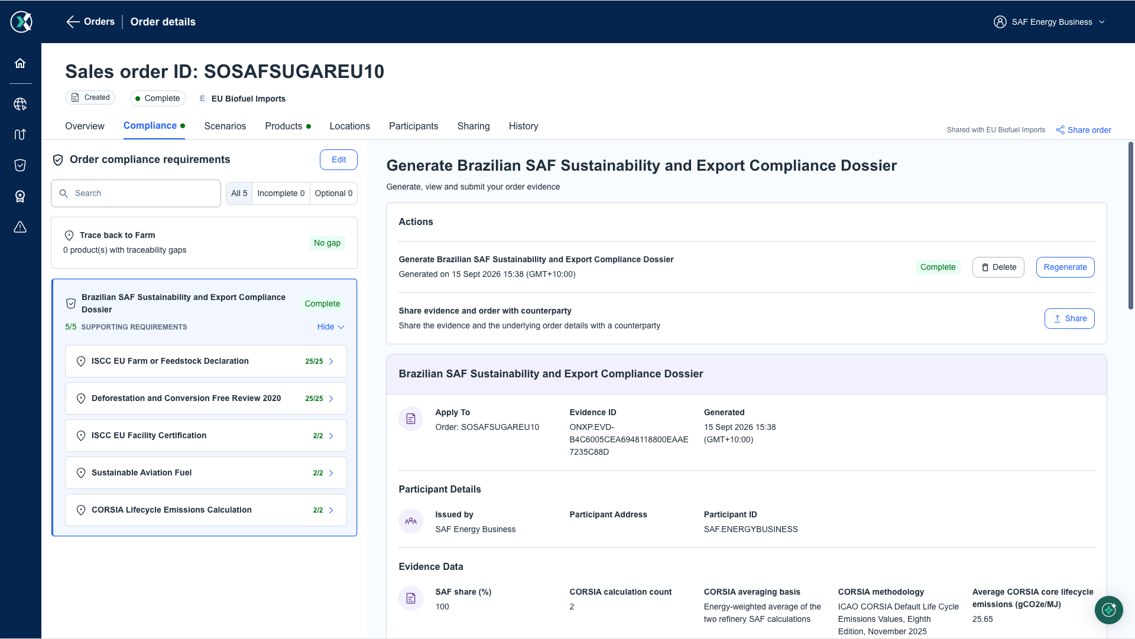Open the globe network sidebar icon

pyautogui.click(x=20, y=104)
